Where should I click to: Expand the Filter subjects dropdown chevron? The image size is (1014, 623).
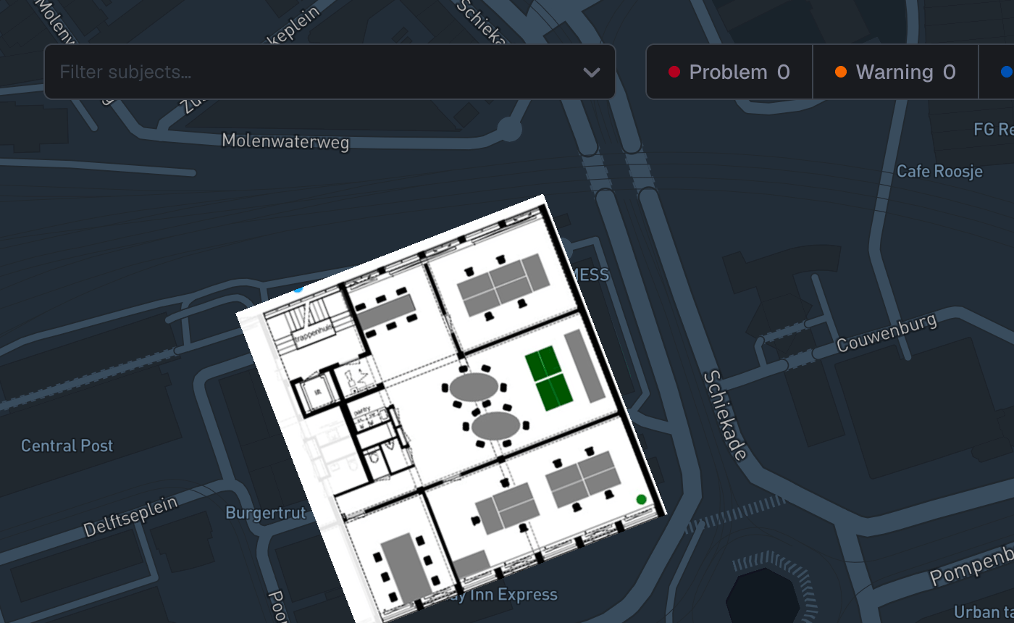(592, 72)
